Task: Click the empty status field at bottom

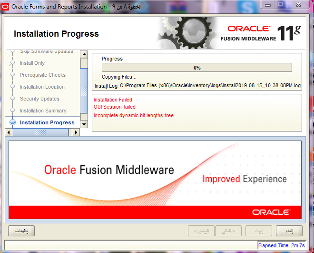Action: click(x=131, y=245)
